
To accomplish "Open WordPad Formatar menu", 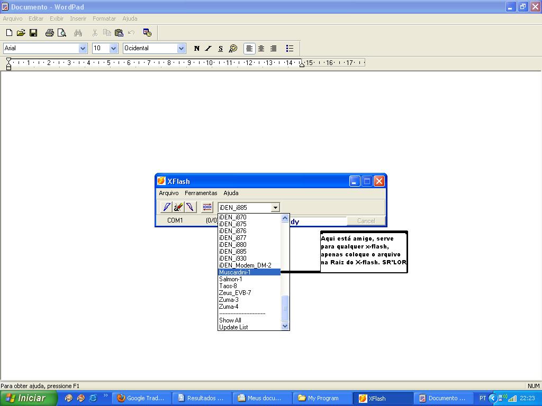I will tap(104, 19).
